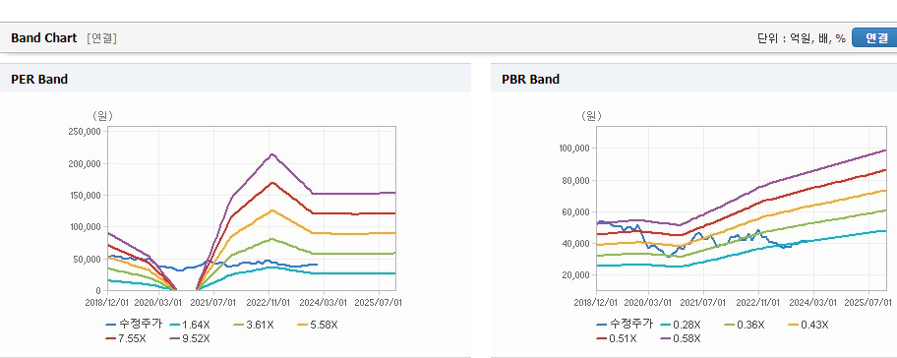
Task: Click the 단위 : 억원, 배, % text
Action: point(801,38)
